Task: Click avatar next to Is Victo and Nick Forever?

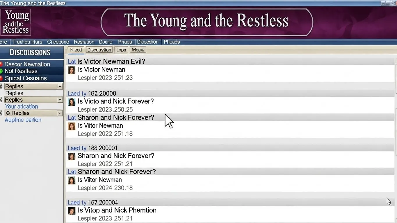Action: [72, 102]
